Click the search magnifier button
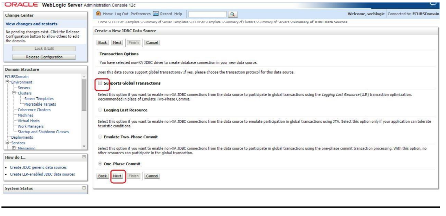446x216 pixels. [x=233, y=14]
